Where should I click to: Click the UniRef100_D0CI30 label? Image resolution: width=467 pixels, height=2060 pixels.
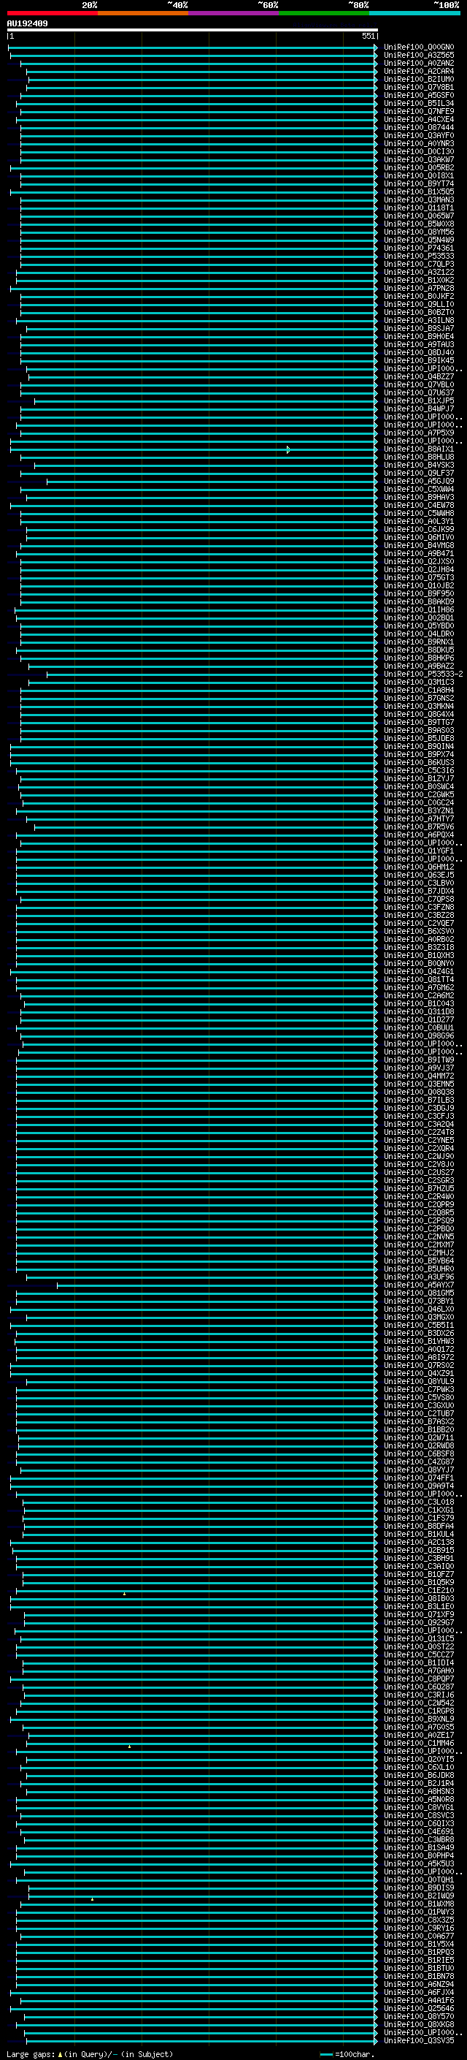[x=419, y=152]
